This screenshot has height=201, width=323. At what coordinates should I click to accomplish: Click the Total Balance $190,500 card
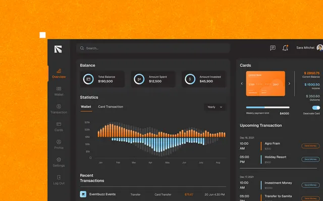tap(102, 79)
